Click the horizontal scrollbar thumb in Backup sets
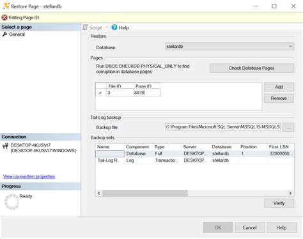This screenshot has width=303, height=239. [x=145, y=193]
